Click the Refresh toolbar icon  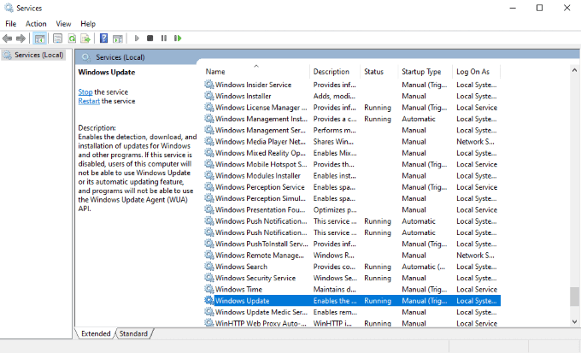point(72,38)
